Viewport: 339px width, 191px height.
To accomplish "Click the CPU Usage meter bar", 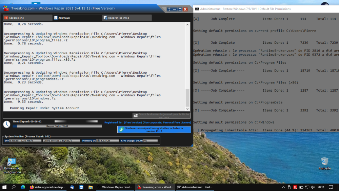I will (139, 140).
